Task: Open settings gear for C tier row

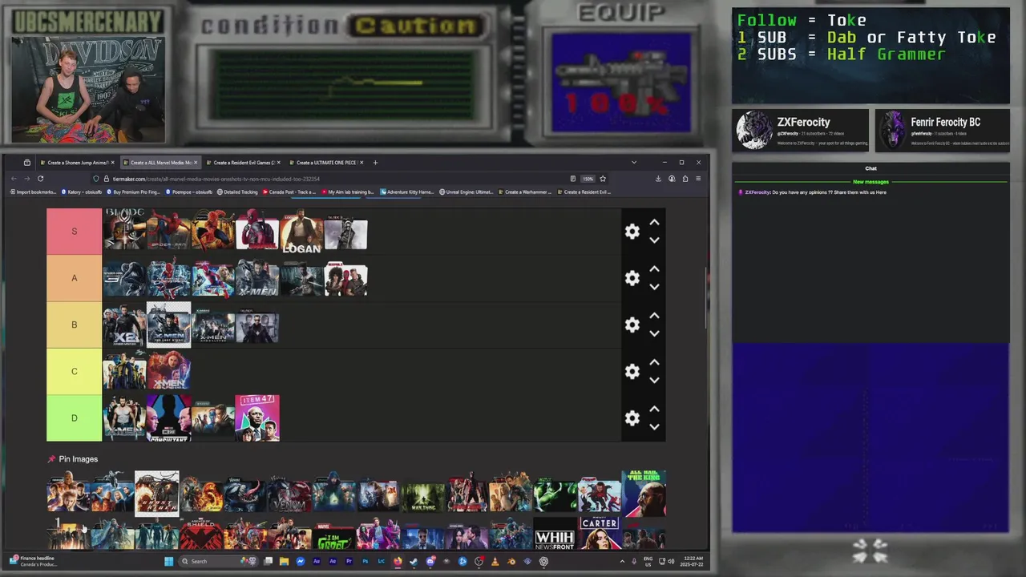Action: 632,371
